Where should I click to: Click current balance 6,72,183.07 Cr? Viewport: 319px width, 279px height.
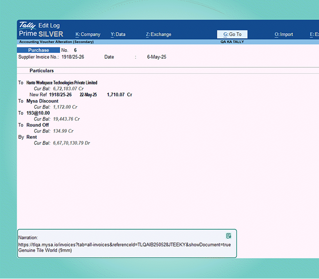(68, 89)
